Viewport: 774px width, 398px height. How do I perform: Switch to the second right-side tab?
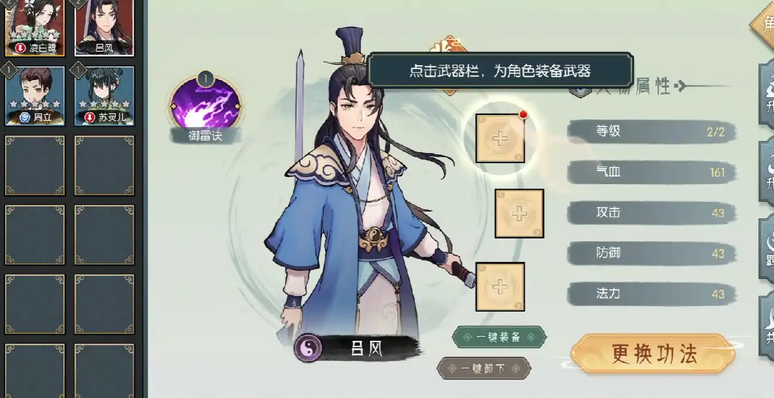(x=766, y=170)
